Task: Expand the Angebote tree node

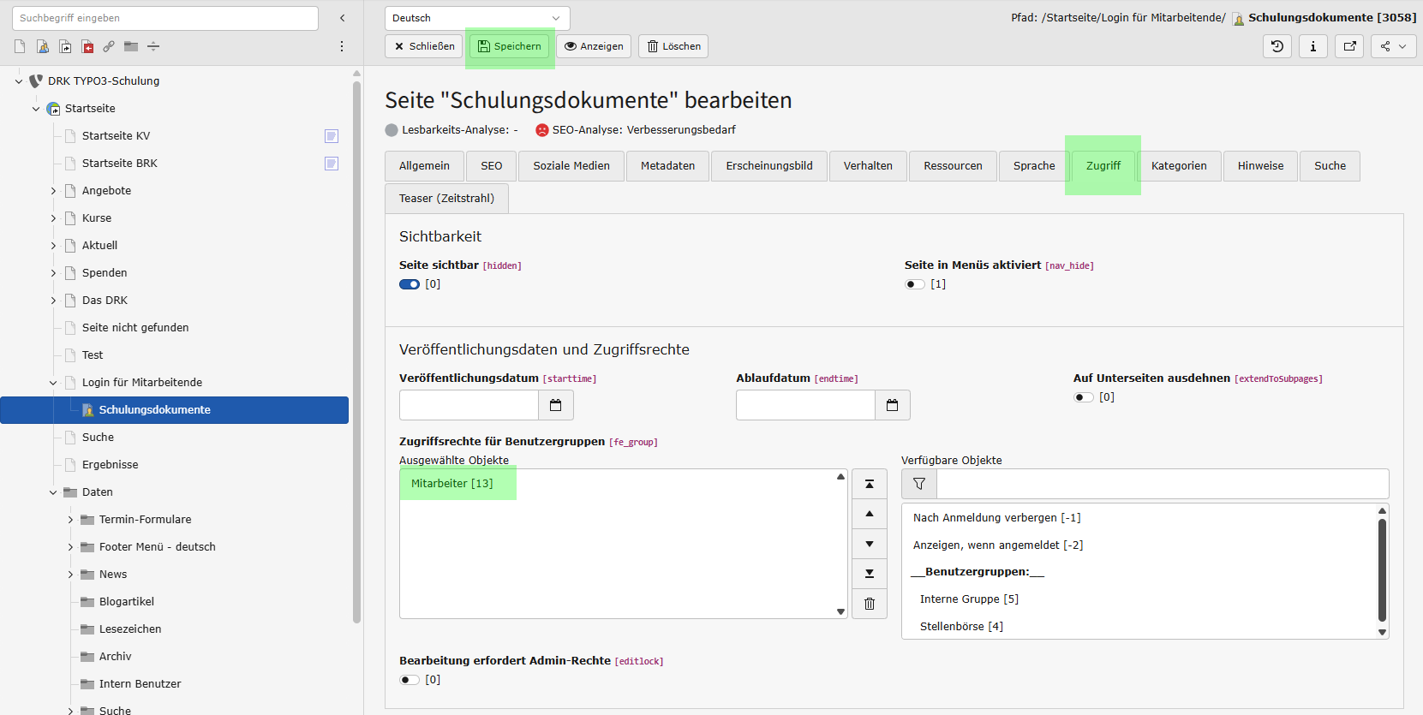Action: 53,191
